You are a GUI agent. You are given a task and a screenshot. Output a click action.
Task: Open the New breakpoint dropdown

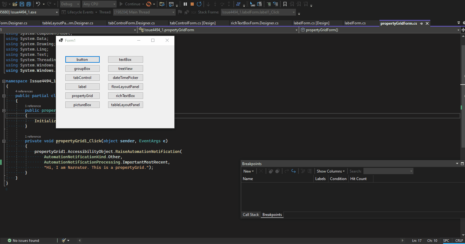pyautogui.click(x=248, y=171)
